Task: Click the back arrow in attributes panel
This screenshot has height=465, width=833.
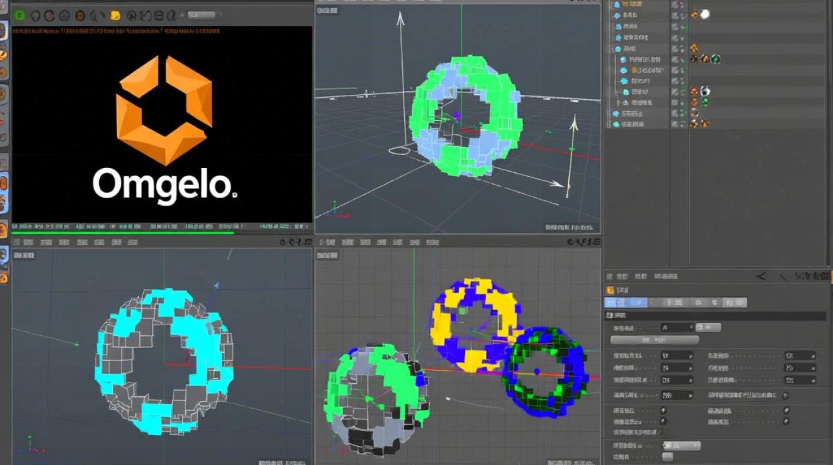Action: click(762, 276)
